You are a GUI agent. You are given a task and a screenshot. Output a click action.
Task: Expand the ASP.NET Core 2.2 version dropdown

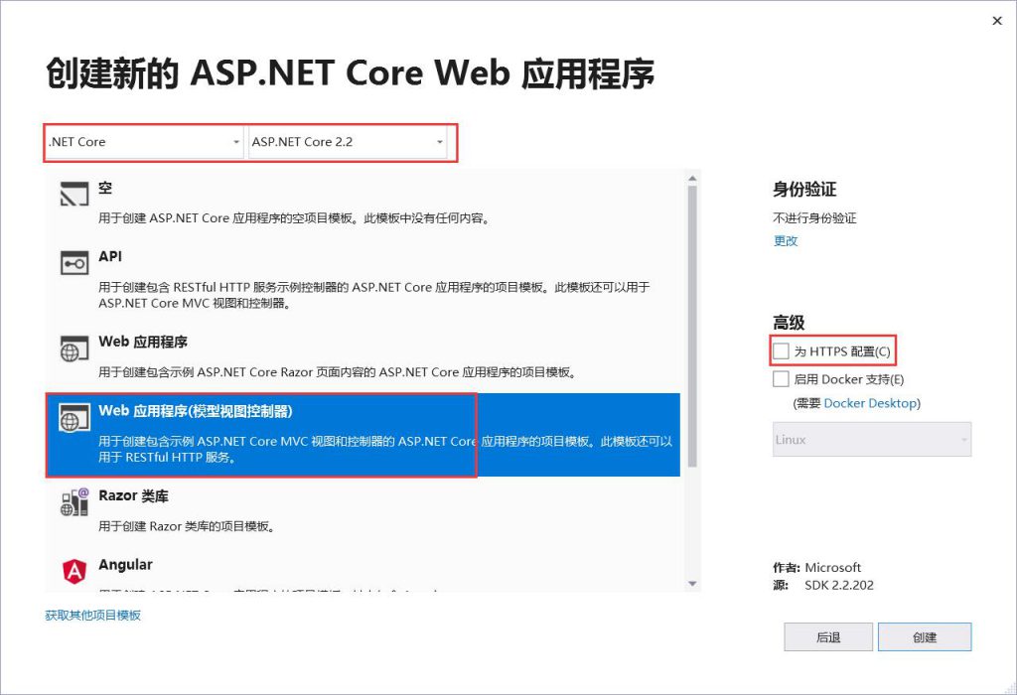tap(348, 142)
